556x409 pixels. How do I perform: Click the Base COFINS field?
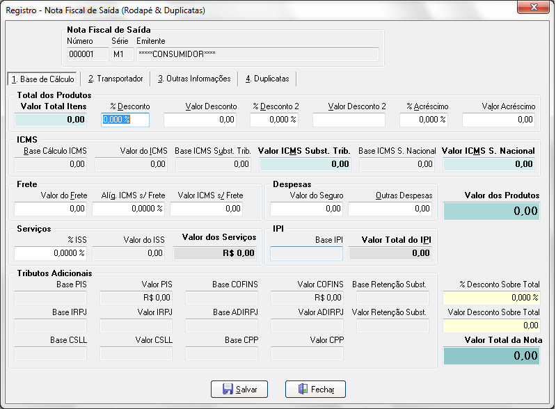(x=221, y=298)
